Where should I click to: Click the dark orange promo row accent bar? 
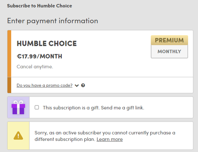9,85
